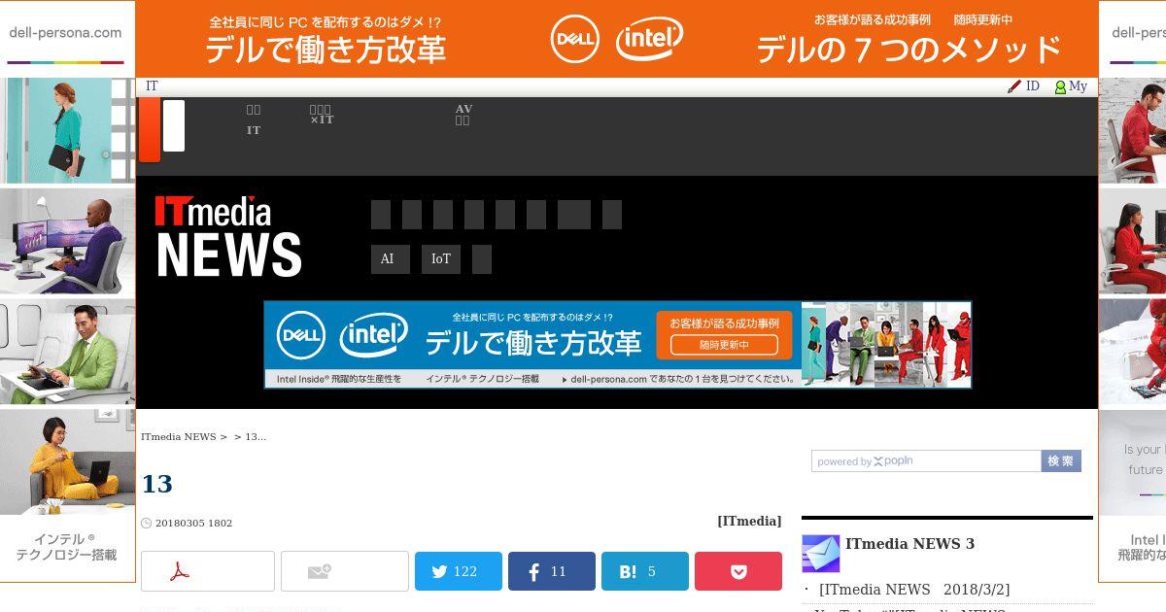Click dell-persona.com text in left sidebar ad
1166x612 pixels.
pos(65,32)
